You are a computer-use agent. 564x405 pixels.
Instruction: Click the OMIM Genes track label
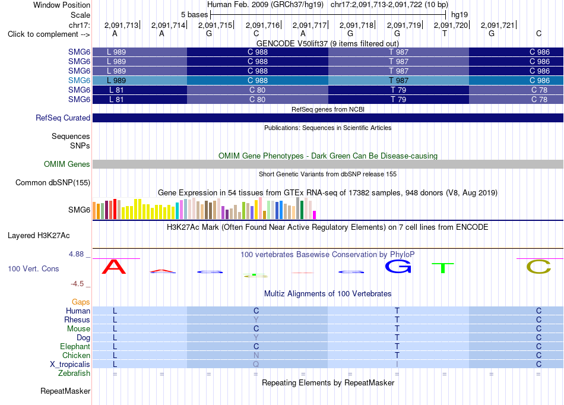coord(66,164)
